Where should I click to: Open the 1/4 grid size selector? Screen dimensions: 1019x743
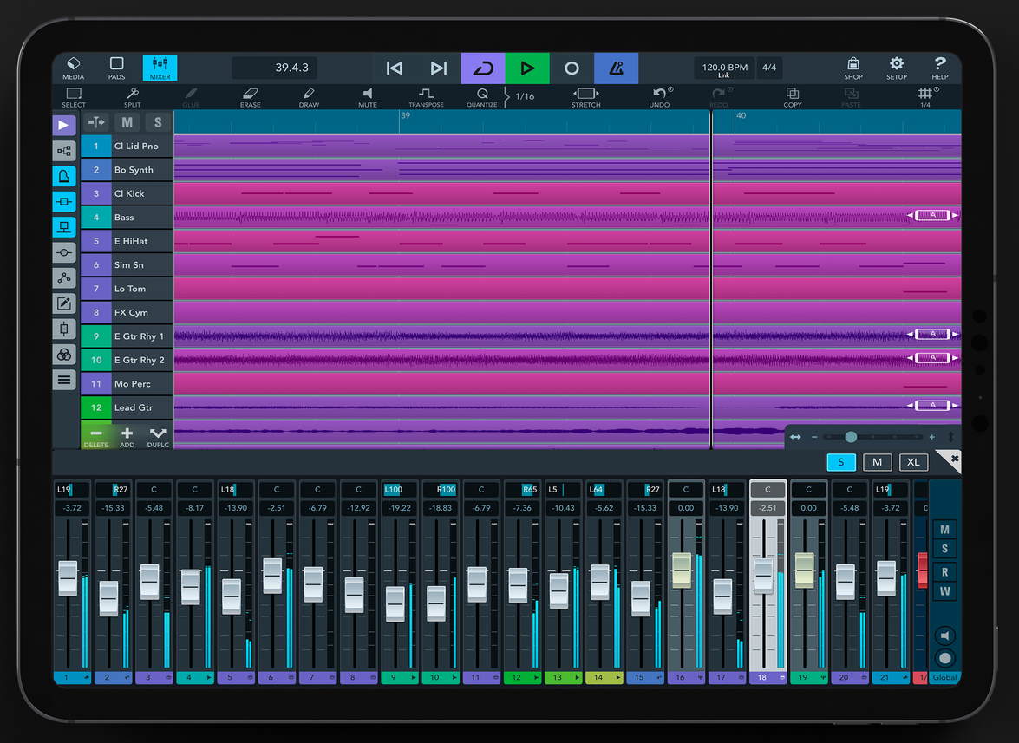pyautogui.click(x=924, y=96)
